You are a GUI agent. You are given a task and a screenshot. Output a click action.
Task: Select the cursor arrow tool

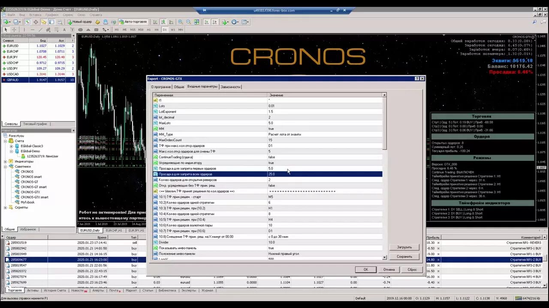click(6, 30)
